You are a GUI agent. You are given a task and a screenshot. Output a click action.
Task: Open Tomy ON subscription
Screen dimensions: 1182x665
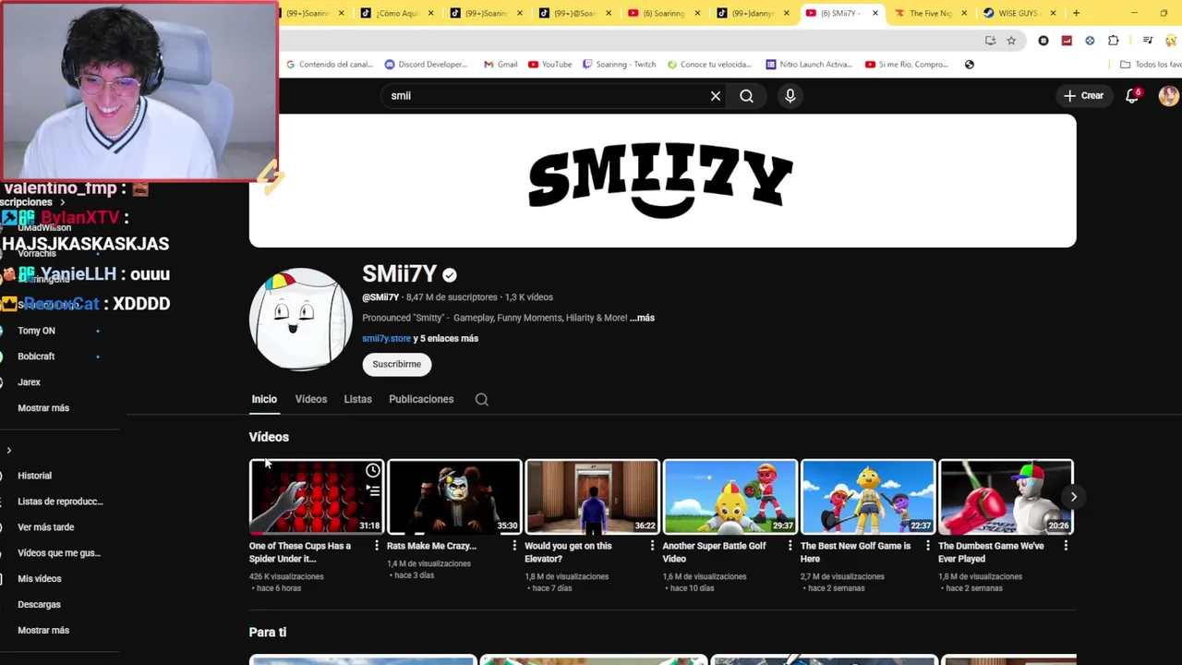point(37,331)
